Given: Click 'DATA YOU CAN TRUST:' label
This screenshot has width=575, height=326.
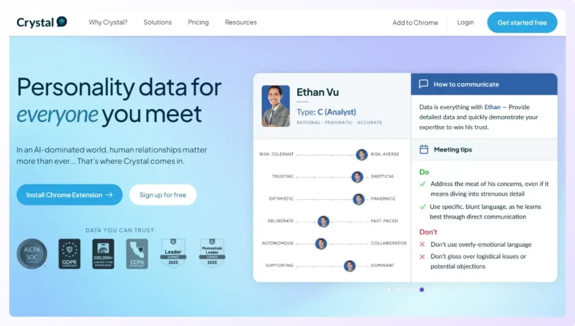Looking at the screenshot, I should click(121, 231).
